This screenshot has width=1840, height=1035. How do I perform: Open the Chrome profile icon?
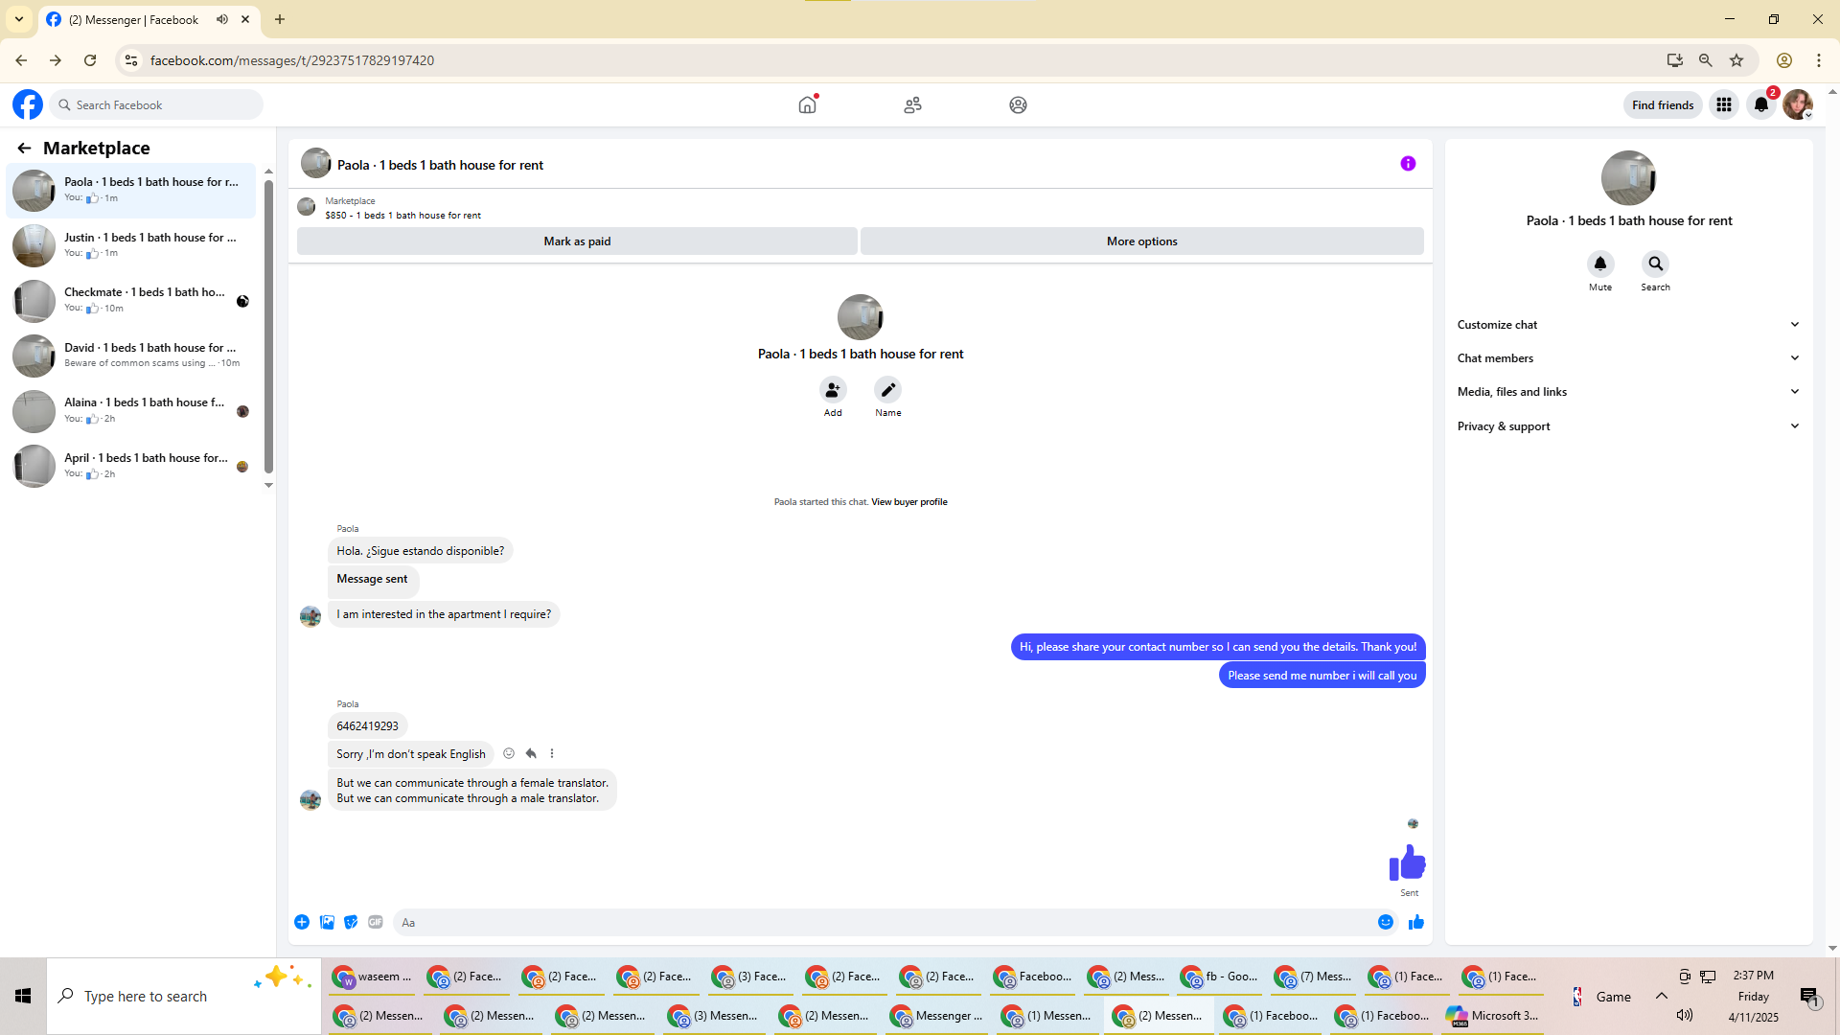(x=1784, y=60)
